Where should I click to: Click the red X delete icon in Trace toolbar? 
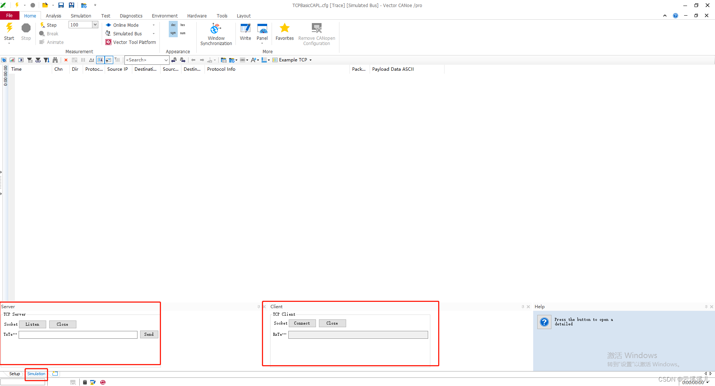(x=66, y=60)
